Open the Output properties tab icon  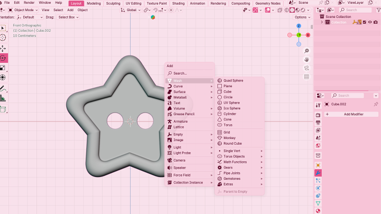(318, 123)
